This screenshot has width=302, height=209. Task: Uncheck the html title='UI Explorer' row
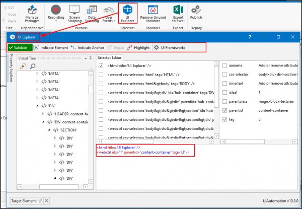(101, 65)
